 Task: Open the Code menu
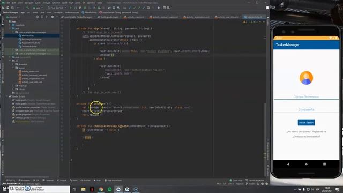[x=38, y=3]
